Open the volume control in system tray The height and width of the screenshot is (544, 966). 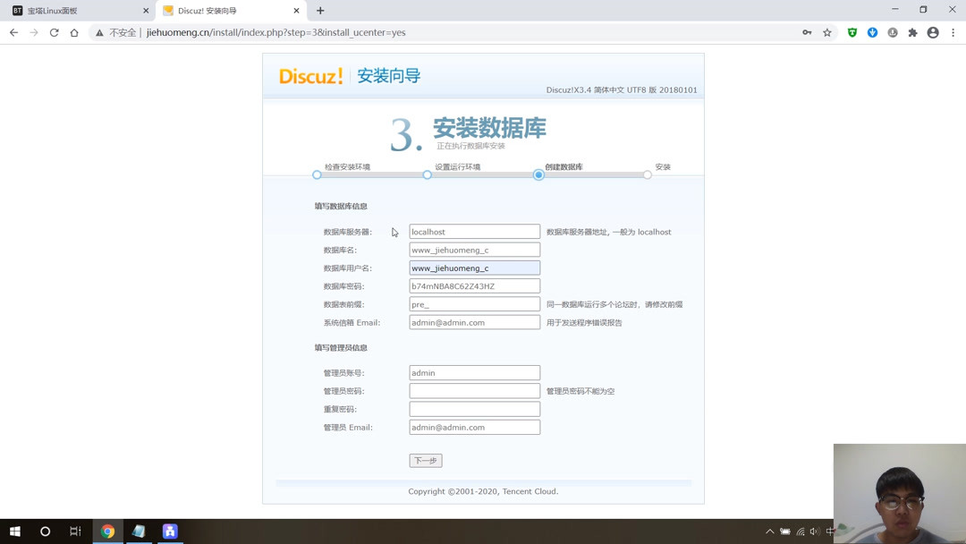(813, 531)
